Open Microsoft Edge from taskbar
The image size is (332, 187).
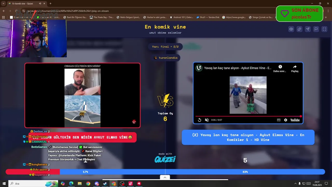(x=71, y=184)
